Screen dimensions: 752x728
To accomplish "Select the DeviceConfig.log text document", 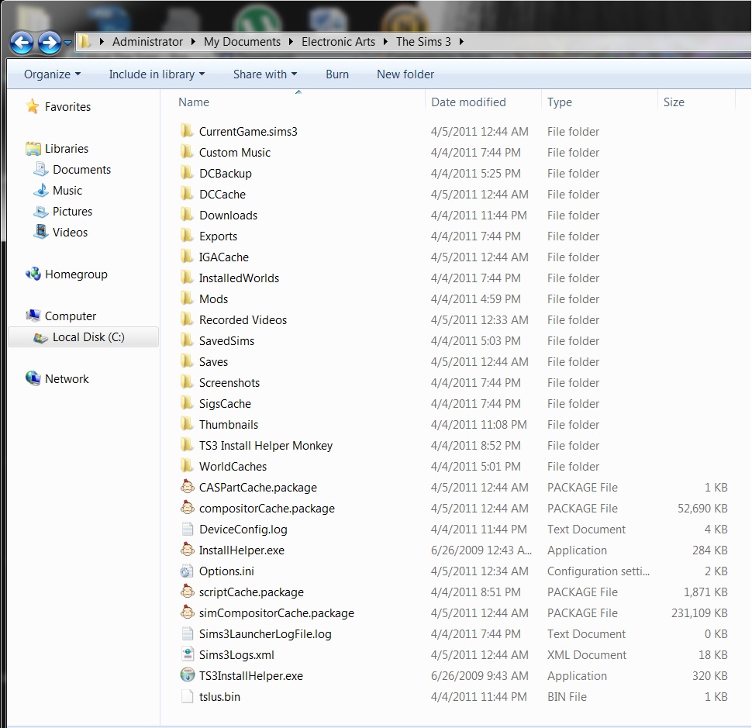I will tap(243, 529).
